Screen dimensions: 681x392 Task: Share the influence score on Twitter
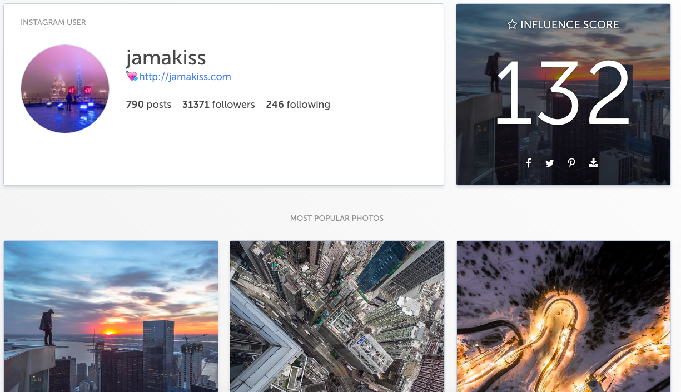(x=549, y=163)
